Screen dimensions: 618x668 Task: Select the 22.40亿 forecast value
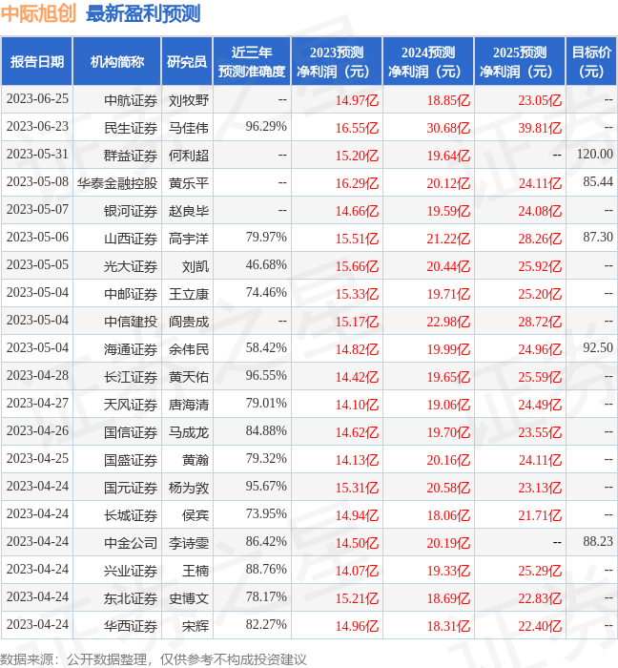540,627
